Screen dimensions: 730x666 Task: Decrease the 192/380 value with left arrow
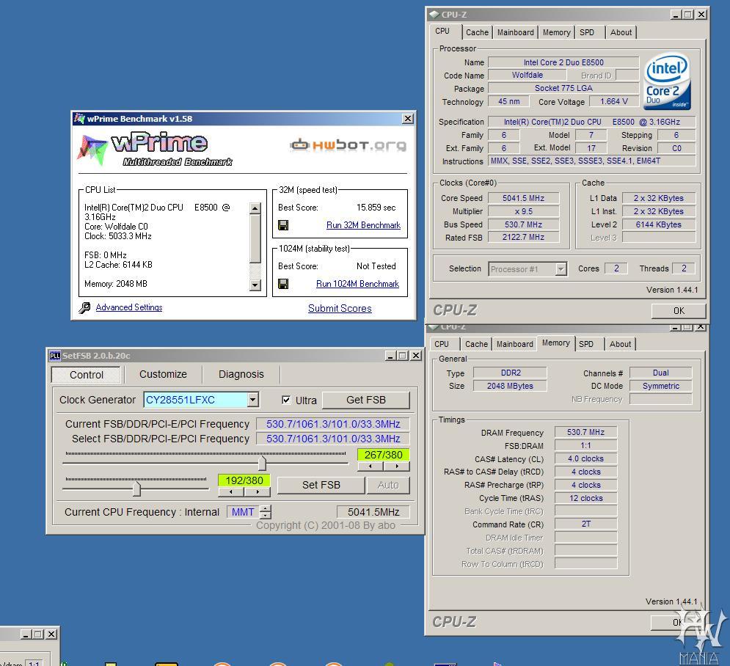point(231,491)
